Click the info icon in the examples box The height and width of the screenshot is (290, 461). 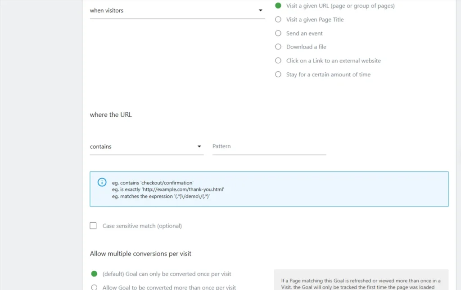click(x=102, y=182)
